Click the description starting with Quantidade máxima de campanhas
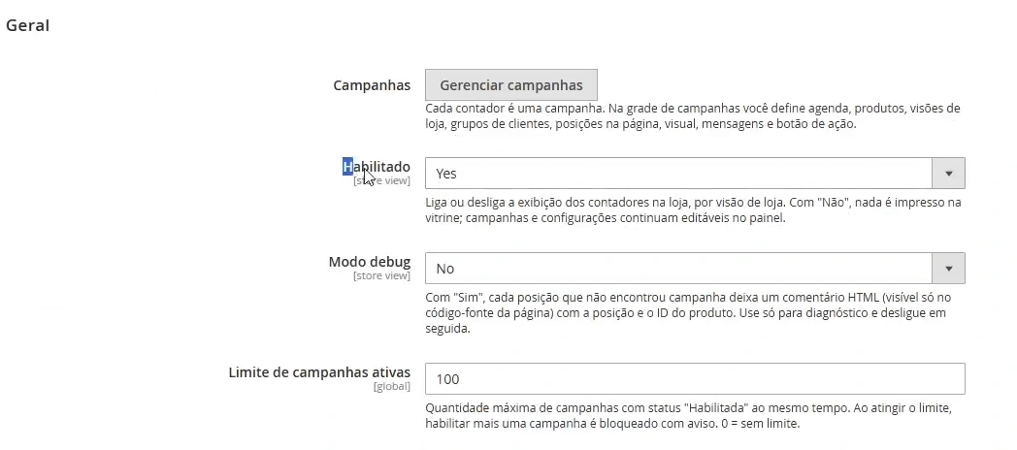 pos(688,417)
